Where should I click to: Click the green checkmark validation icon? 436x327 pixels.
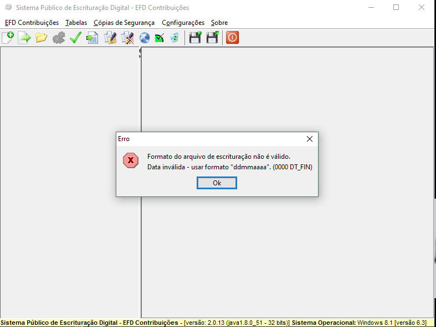pos(75,38)
